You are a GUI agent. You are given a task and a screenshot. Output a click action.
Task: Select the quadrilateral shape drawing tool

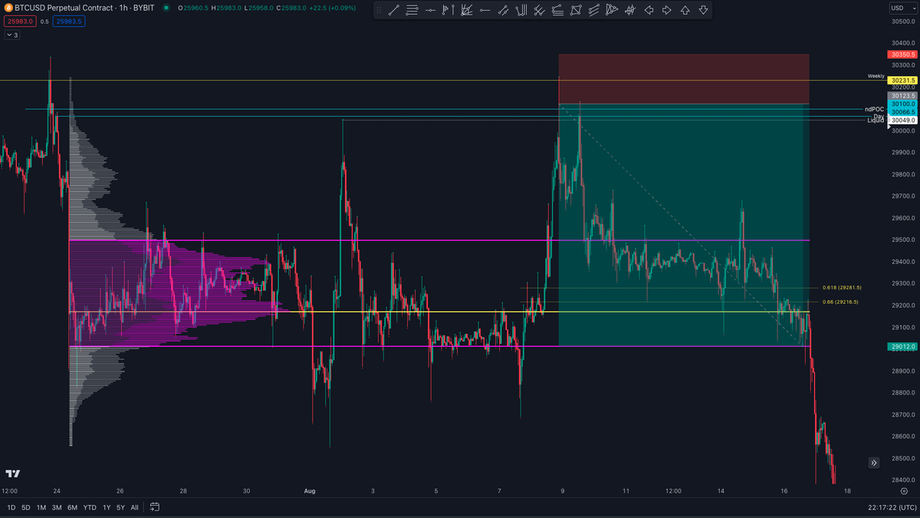tap(576, 11)
